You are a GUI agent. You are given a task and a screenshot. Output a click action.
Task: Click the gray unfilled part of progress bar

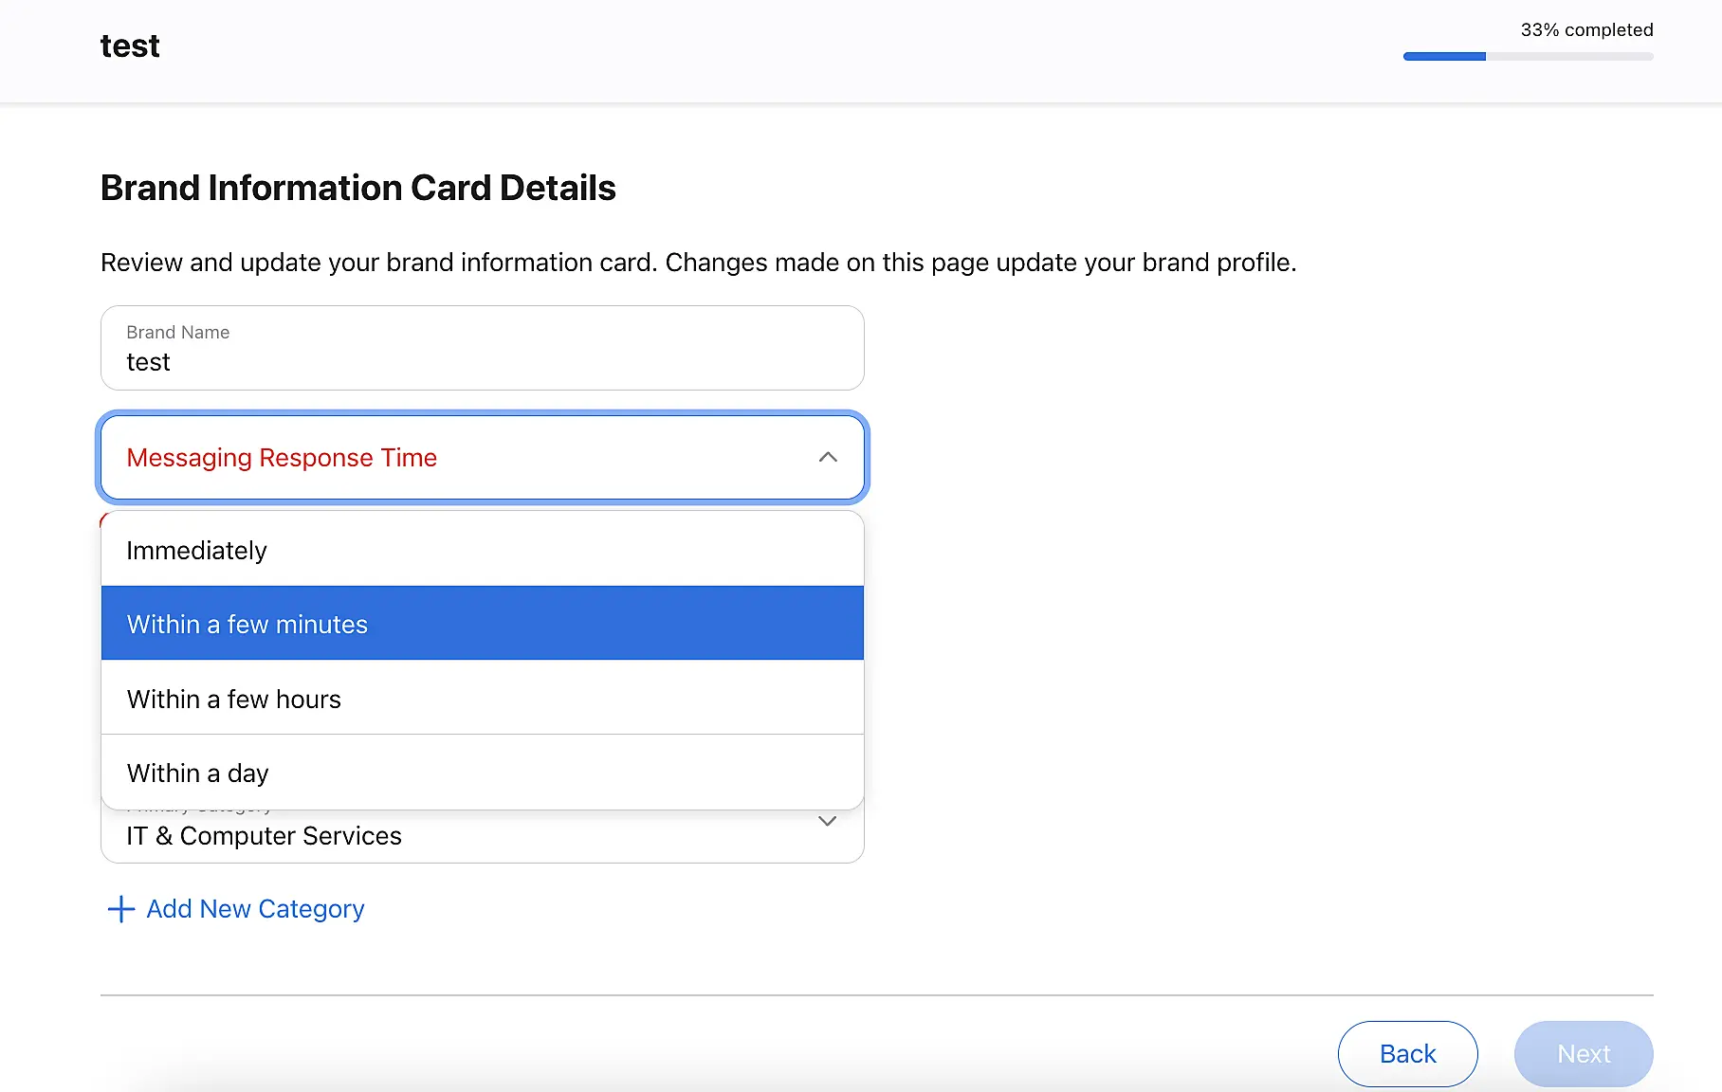(x=1569, y=57)
